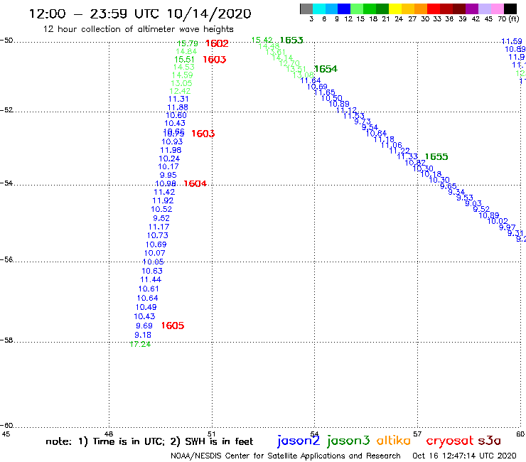Select the bright red legend swatch
This screenshot has width=526, height=462.
point(434,9)
